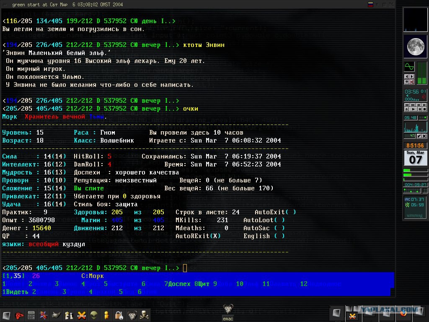The width and height of the screenshot is (429, 322).
Task: Click the 03:56 track time display
Action: coord(412,91)
